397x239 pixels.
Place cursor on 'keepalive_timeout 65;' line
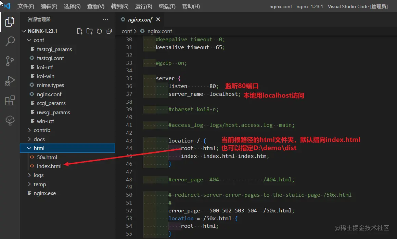190,47
